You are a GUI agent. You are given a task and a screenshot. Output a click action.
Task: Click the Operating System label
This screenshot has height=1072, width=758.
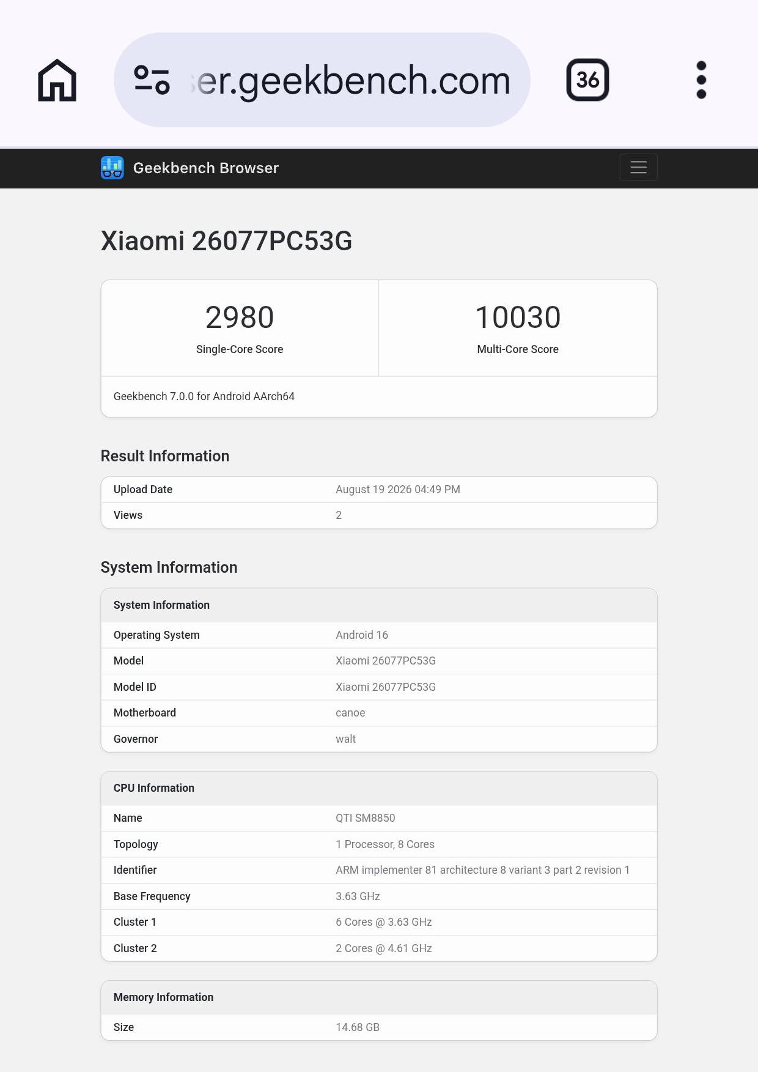point(156,635)
